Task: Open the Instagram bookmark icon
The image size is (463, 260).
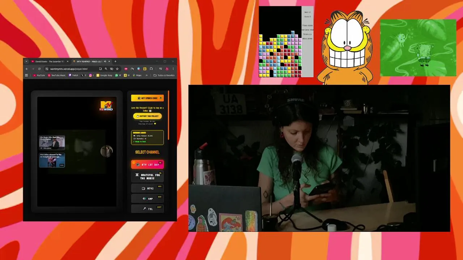Action: (x=91, y=75)
